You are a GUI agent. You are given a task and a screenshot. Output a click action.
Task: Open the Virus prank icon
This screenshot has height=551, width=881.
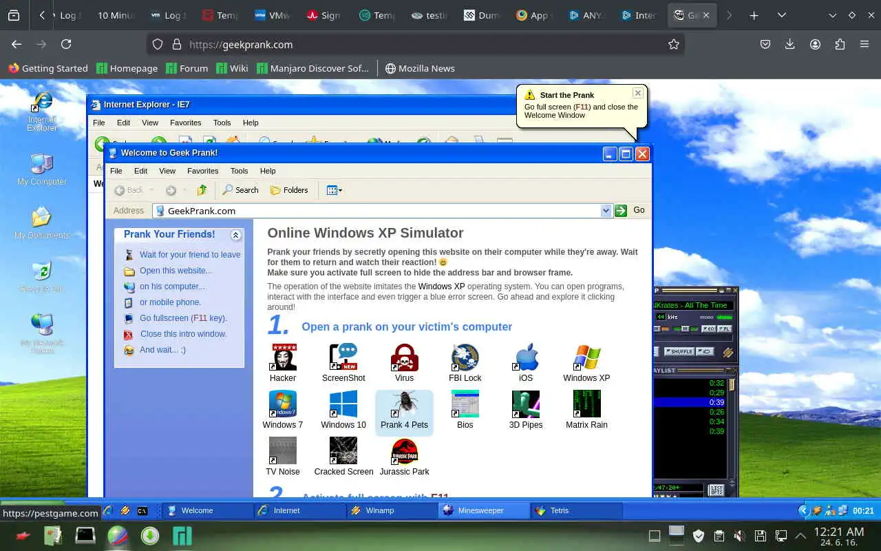(x=404, y=363)
